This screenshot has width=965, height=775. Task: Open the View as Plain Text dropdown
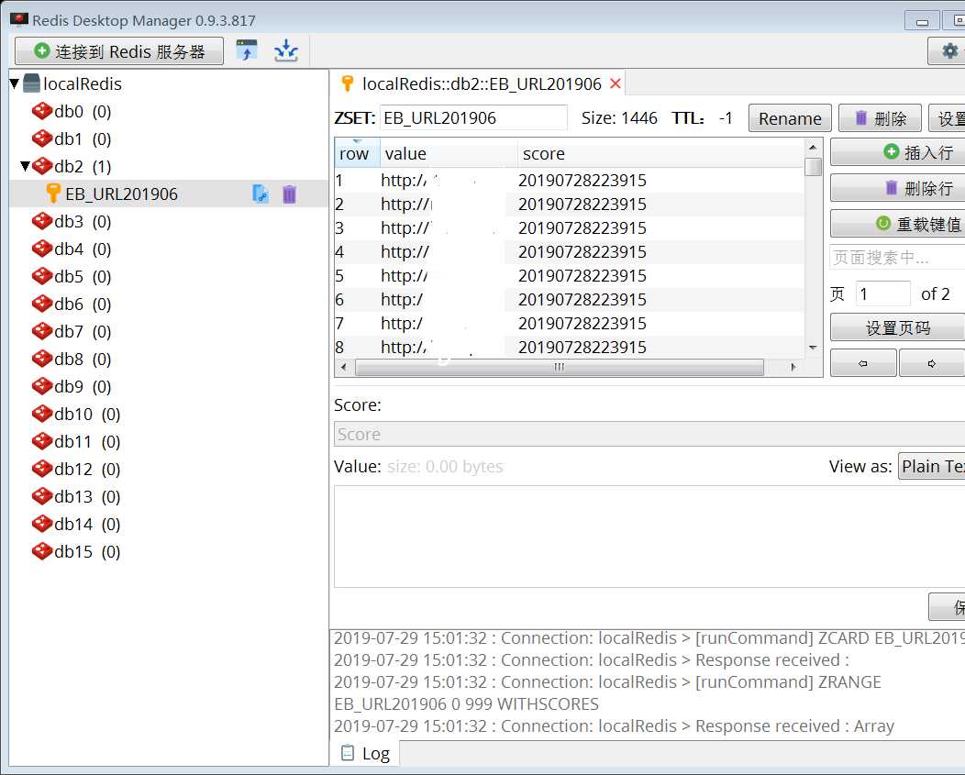(931, 467)
